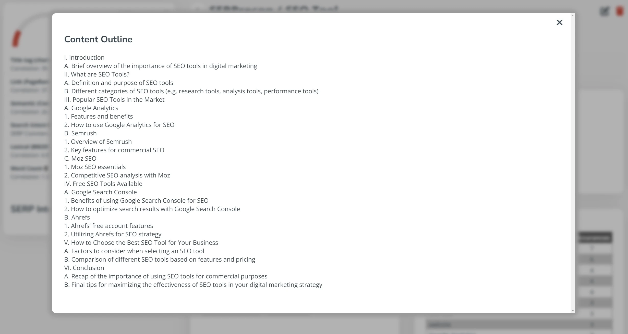Click the 'II. What are SEO Tools?' line
The image size is (628, 334).
point(97,74)
